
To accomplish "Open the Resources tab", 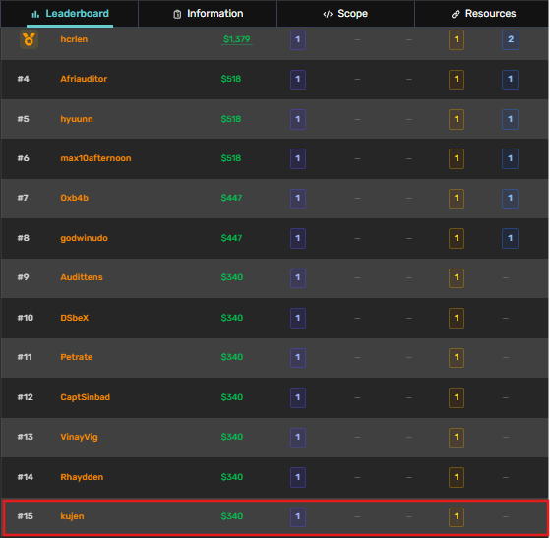I will coord(482,14).
